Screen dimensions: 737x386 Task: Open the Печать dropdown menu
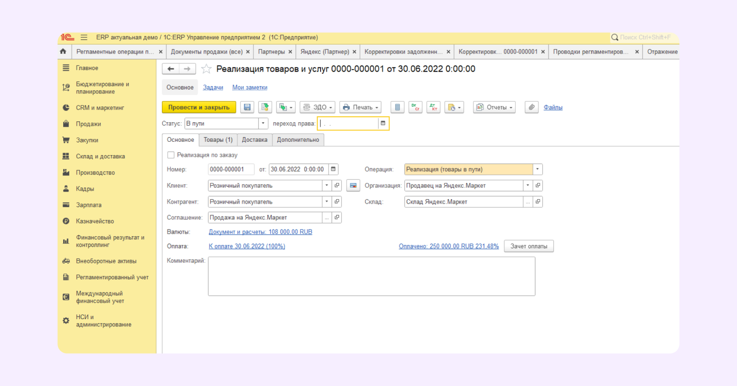[x=360, y=107]
